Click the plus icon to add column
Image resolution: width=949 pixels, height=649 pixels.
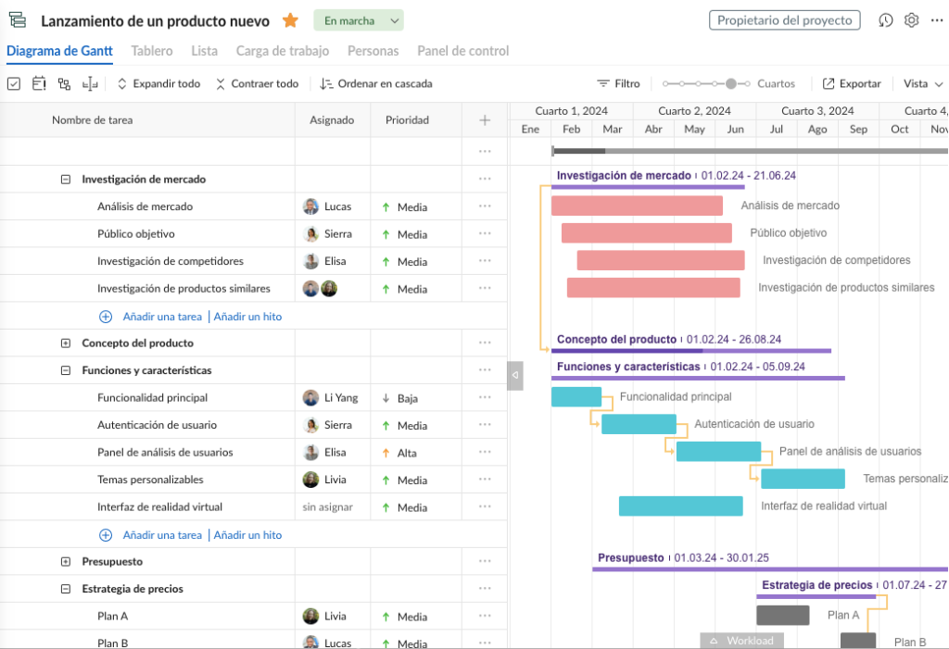click(485, 120)
